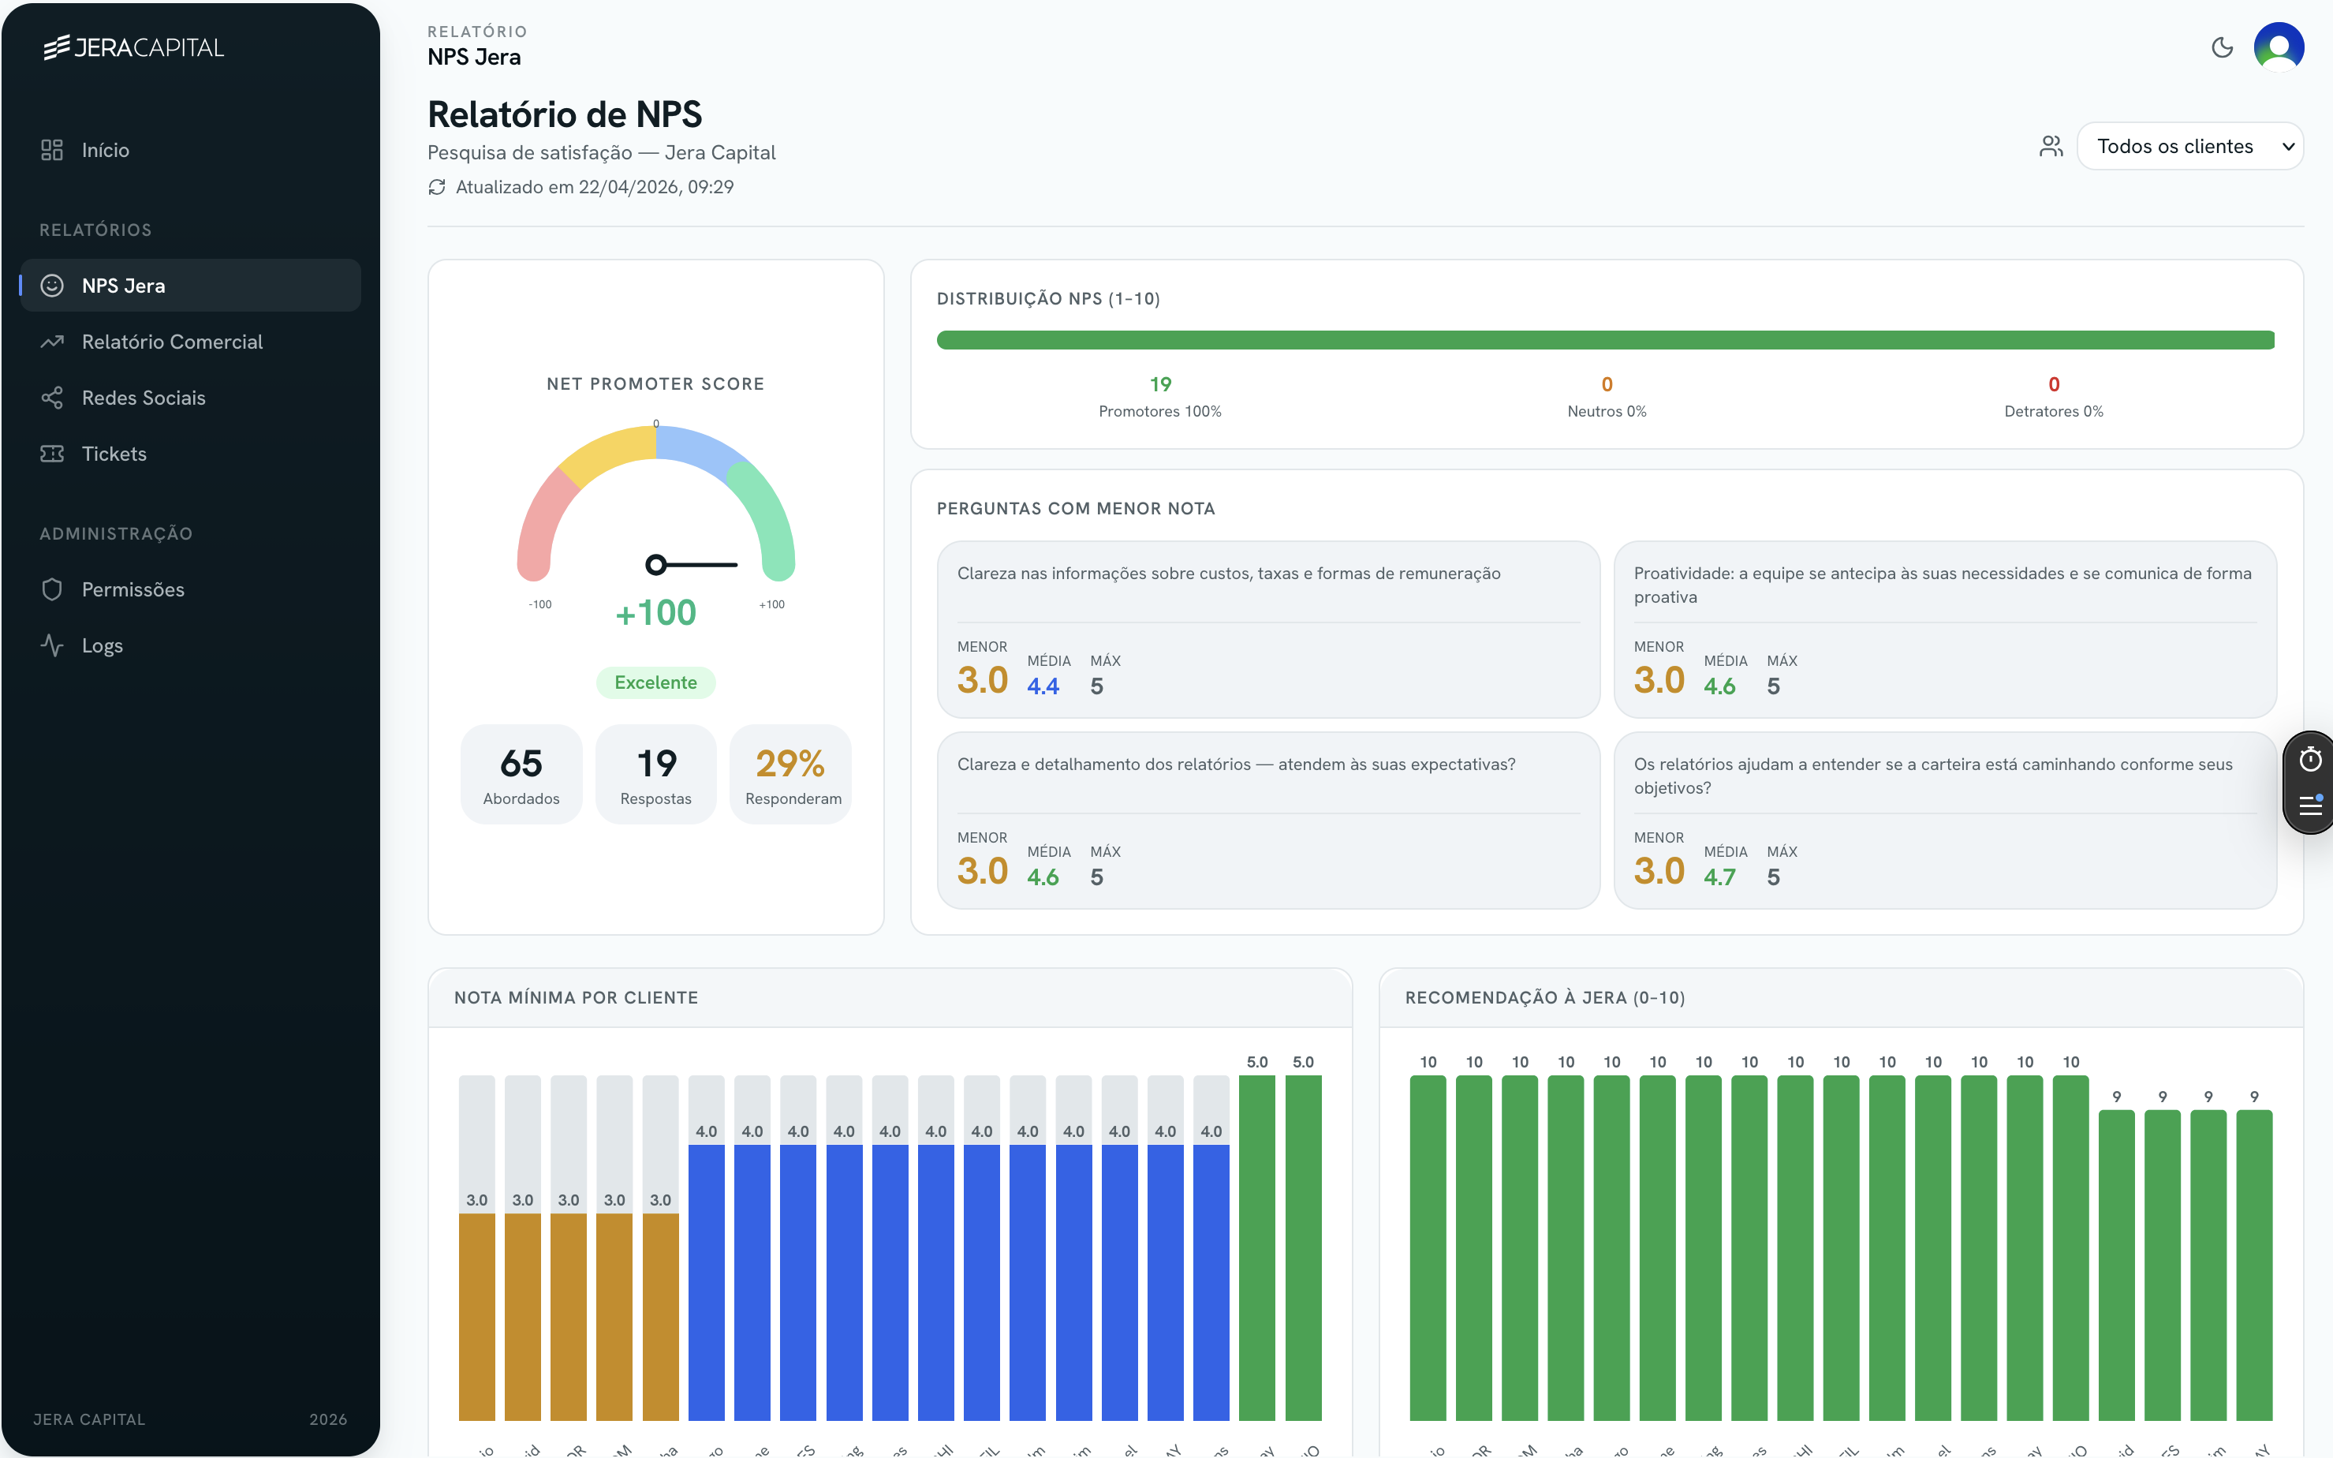Viewport: 2333px width, 1458px height.
Task: Select the Início grid icon
Action: click(x=53, y=149)
